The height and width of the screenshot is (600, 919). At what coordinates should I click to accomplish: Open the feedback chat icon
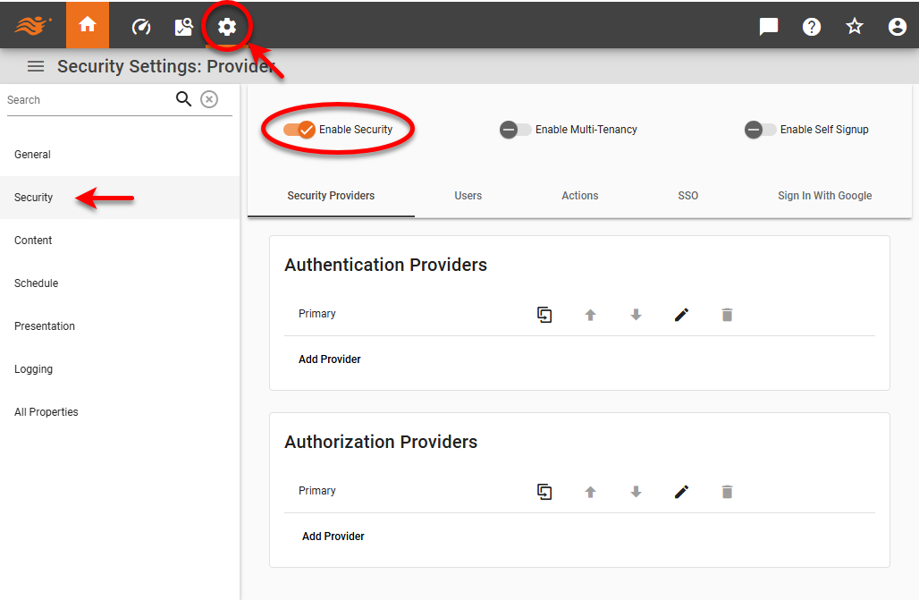[768, 27]
